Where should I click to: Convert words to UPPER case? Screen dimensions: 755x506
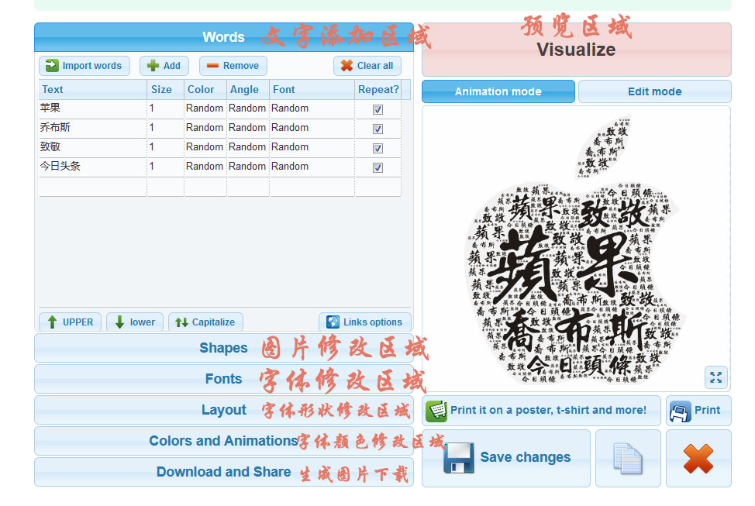(70, 322)
